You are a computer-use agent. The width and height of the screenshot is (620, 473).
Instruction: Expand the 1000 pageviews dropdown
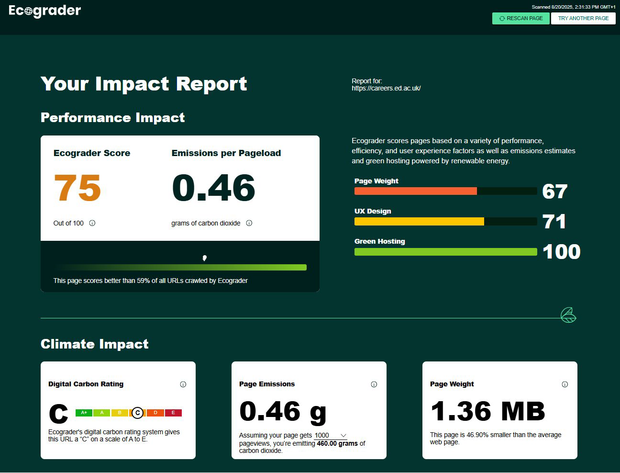[x=330, y=436]
